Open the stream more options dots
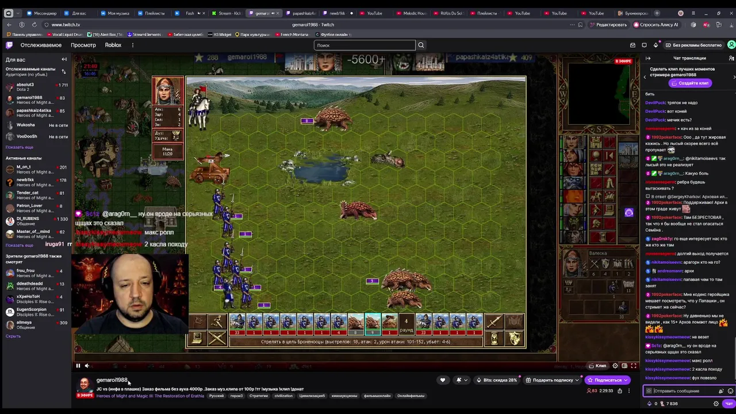Viewport: 736px width, 414px height. tap(628, 391)
